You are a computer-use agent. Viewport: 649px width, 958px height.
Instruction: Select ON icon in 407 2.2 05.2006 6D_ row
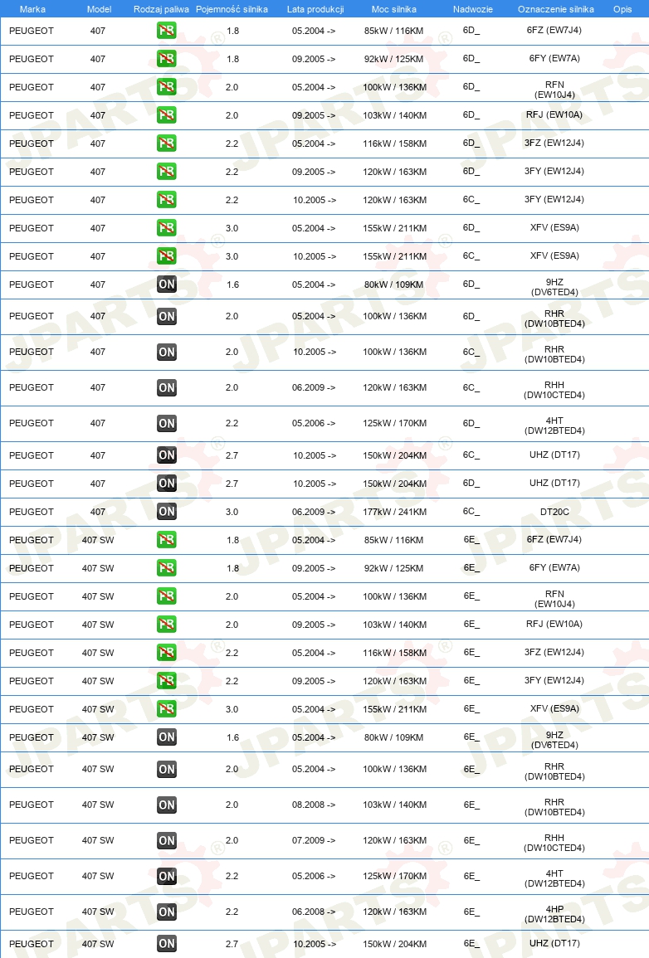tap(166, 423)
